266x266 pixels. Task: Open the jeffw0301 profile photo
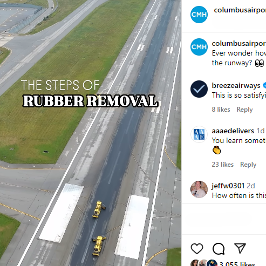(199, 189)
